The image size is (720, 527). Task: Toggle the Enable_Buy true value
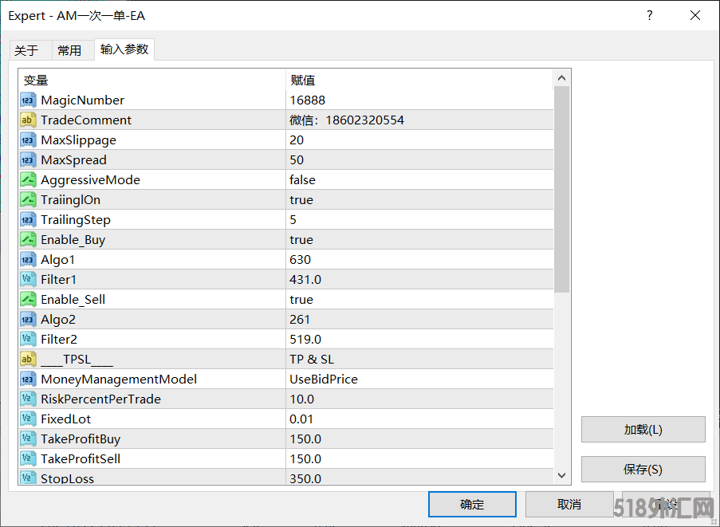pyautogui.click(x=419, y=240)
